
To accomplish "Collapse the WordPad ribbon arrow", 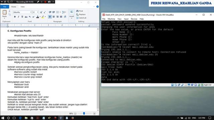I will tap(94, 7).
